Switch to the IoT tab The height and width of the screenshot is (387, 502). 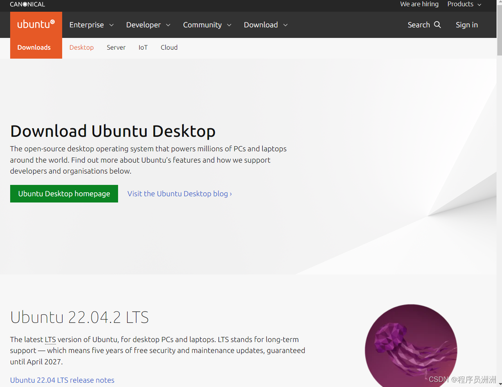pos(143,47)
